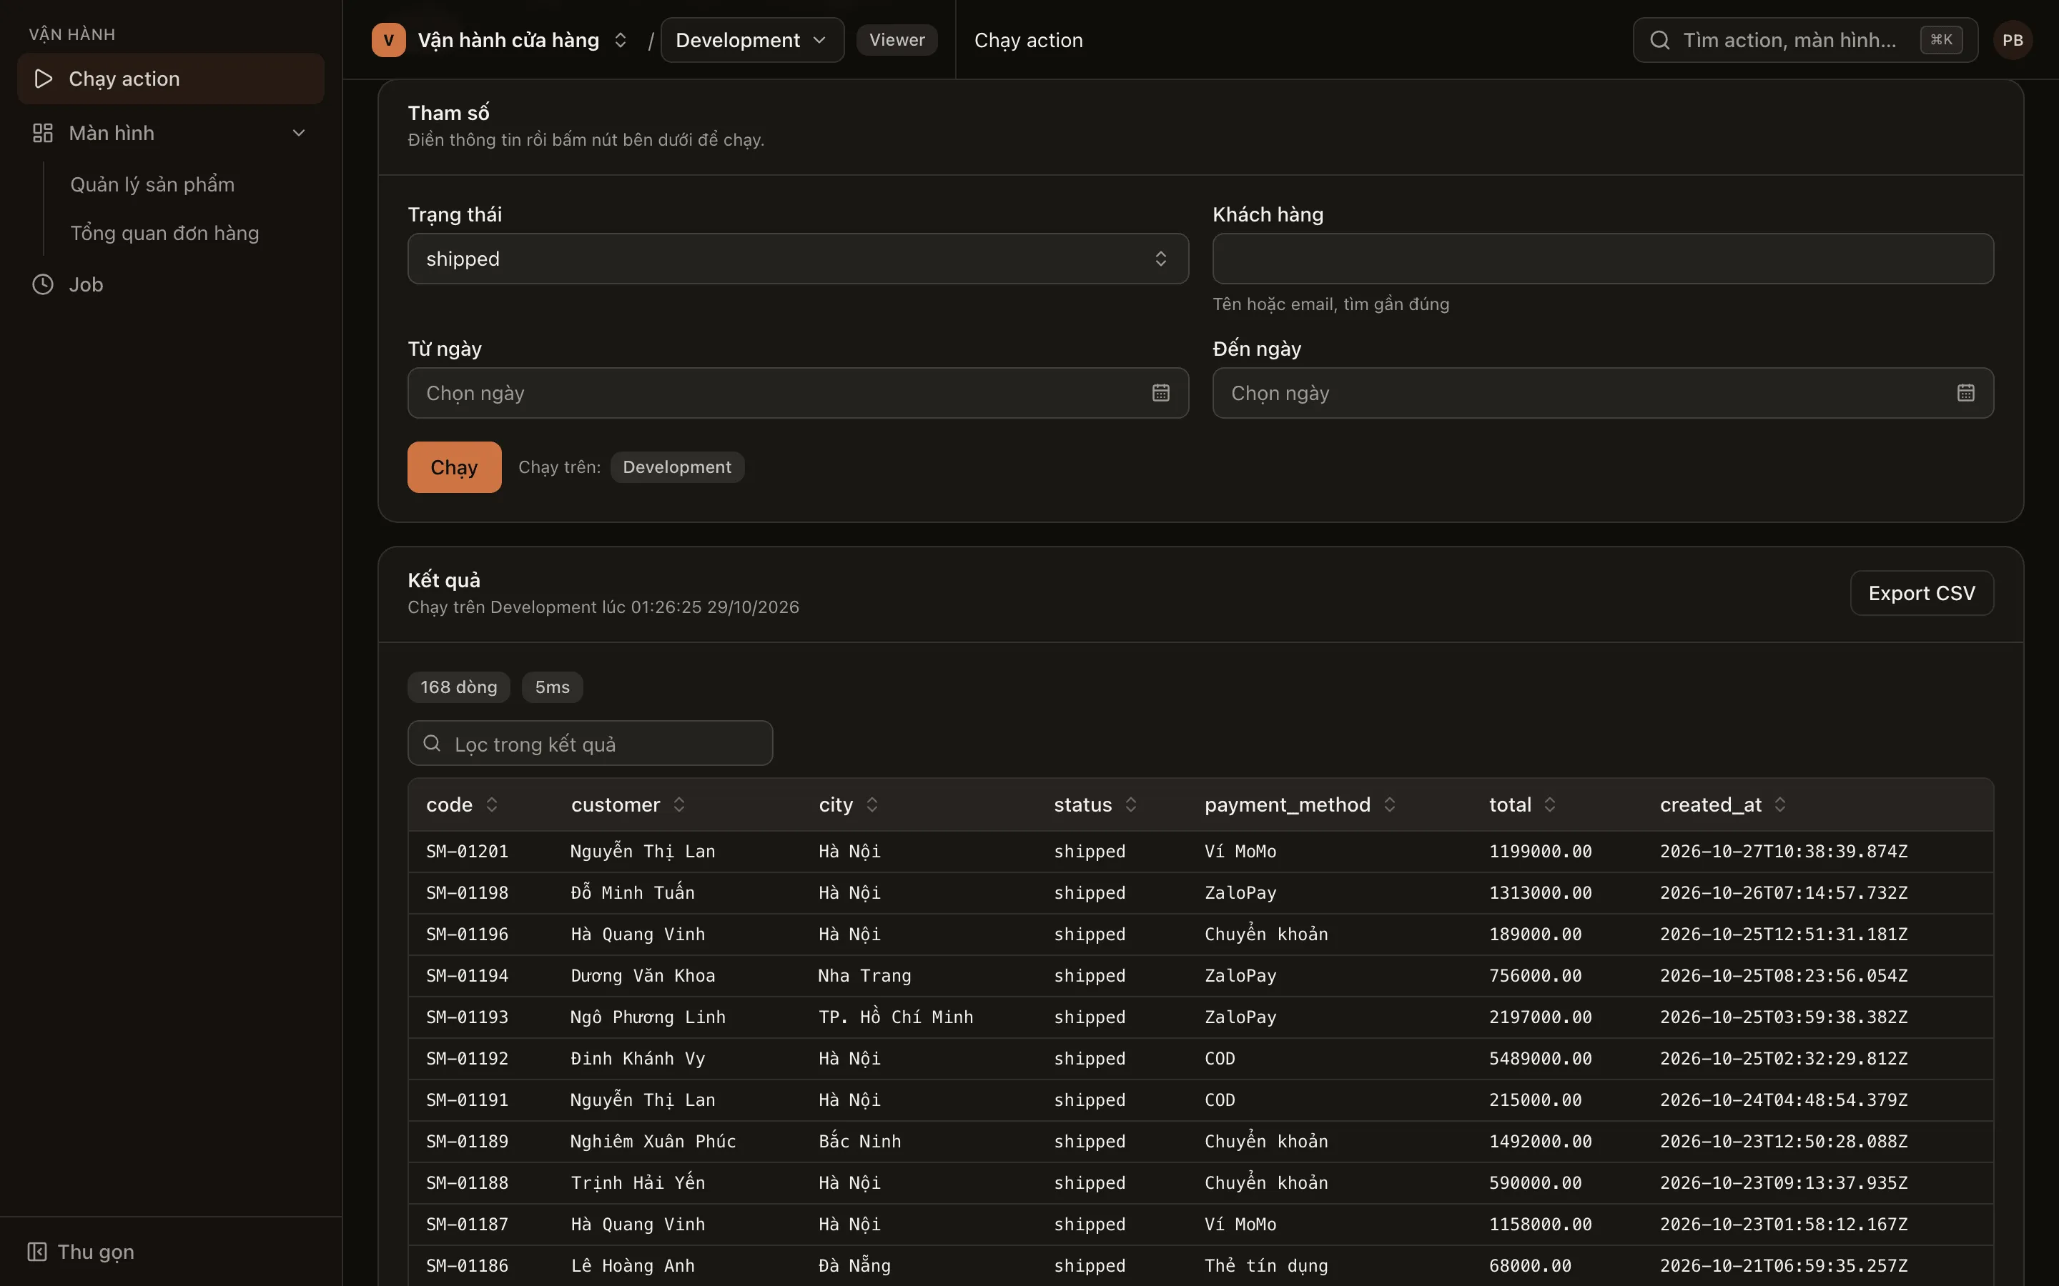The width and height of the screenshot is (2059, 1286).
Task: Sort by payment_method column arrows
Action: (x=1389, y=804)
